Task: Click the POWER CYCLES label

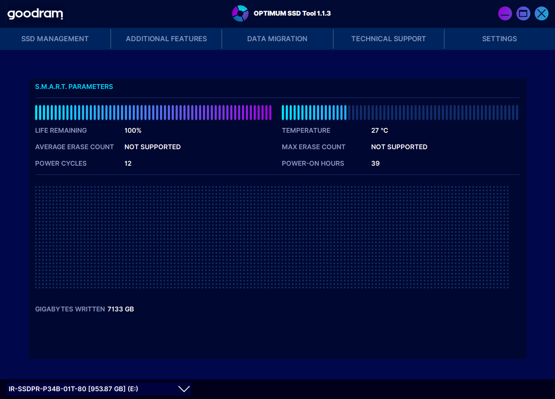Action: coord(61,164)
